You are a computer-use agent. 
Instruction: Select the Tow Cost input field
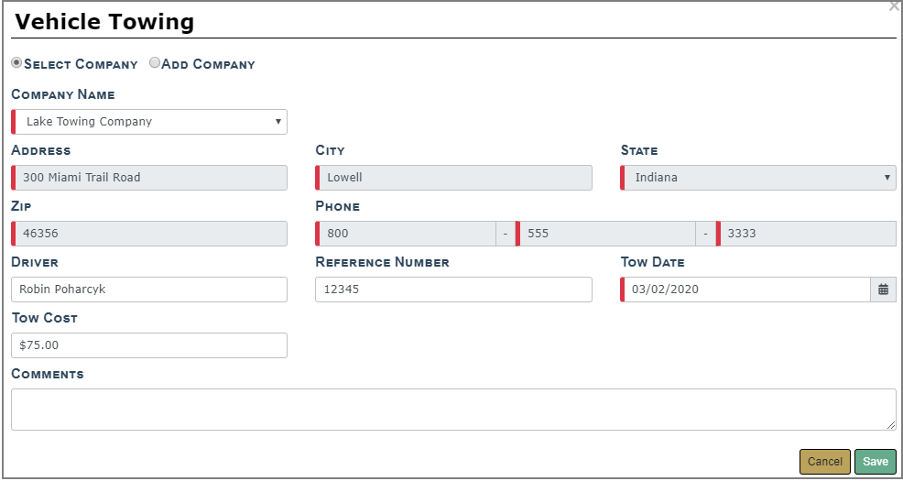pos(149,345)
